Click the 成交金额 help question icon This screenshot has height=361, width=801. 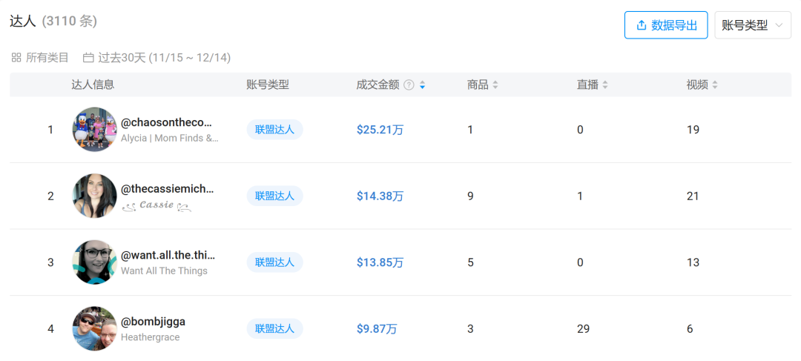pyautogui.click(x=409, y=85)
